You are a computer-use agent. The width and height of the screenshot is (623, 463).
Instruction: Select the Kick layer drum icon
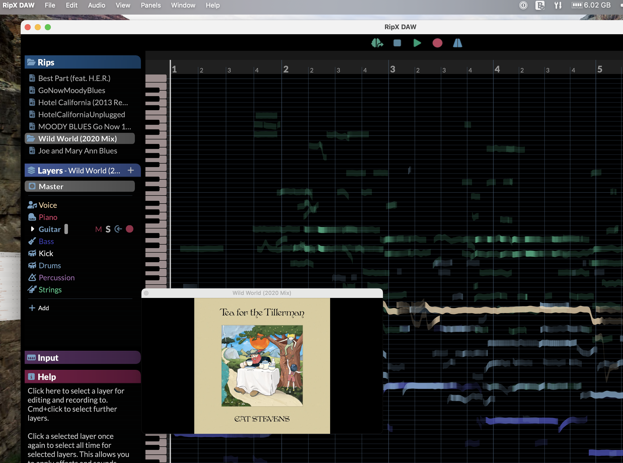pyautogui.click(x=32, y=253)
